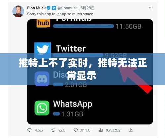Click the orange hub app icon

[43, 23]
